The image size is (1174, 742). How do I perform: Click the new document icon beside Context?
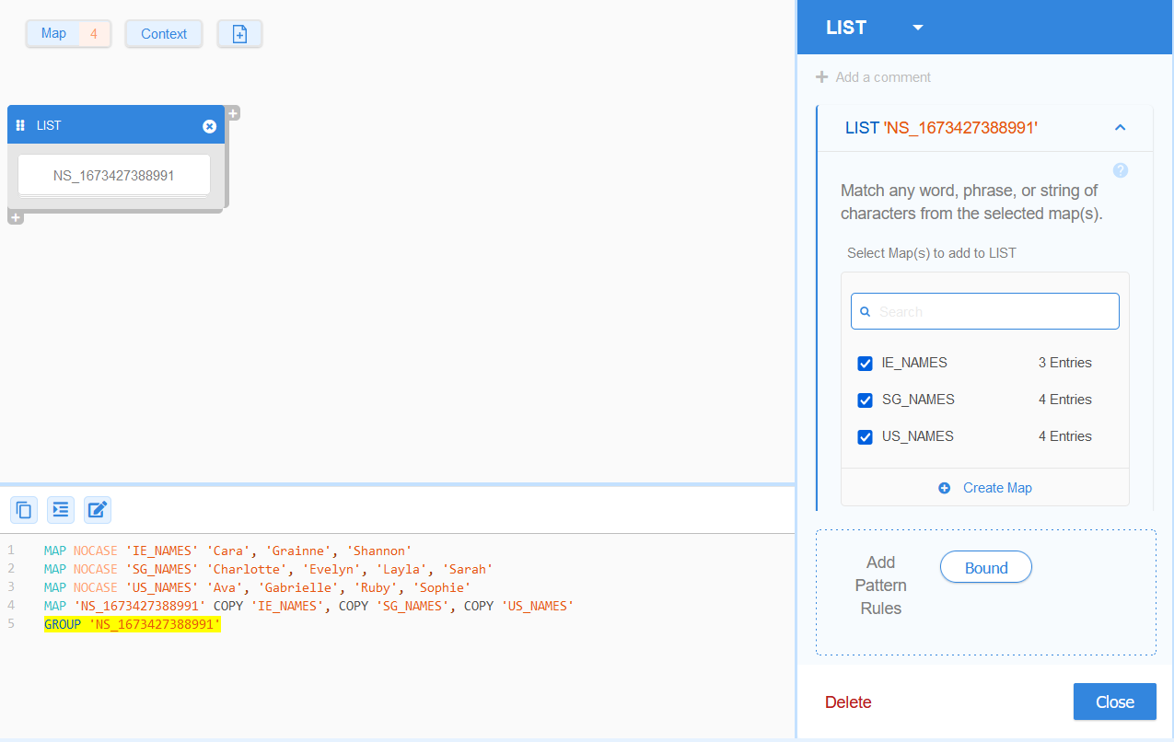[239, 34]
